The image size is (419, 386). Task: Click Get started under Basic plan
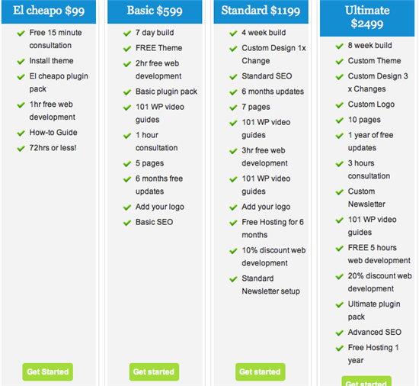pos(154,372)
